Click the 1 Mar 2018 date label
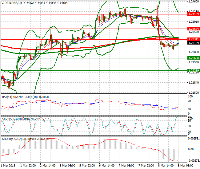200x169 pixels. [x=8, y=166]
